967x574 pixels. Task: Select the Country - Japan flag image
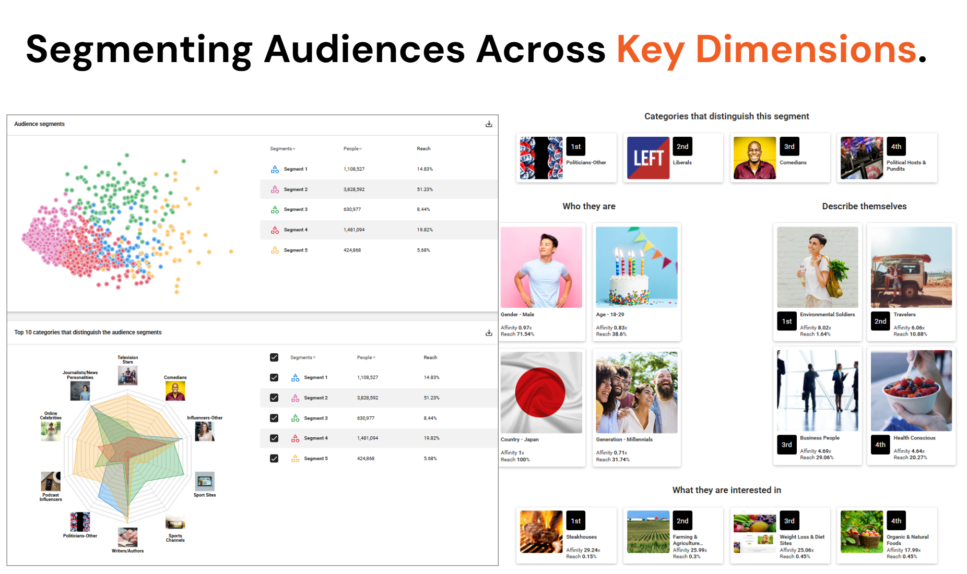(x=541, y=392)
